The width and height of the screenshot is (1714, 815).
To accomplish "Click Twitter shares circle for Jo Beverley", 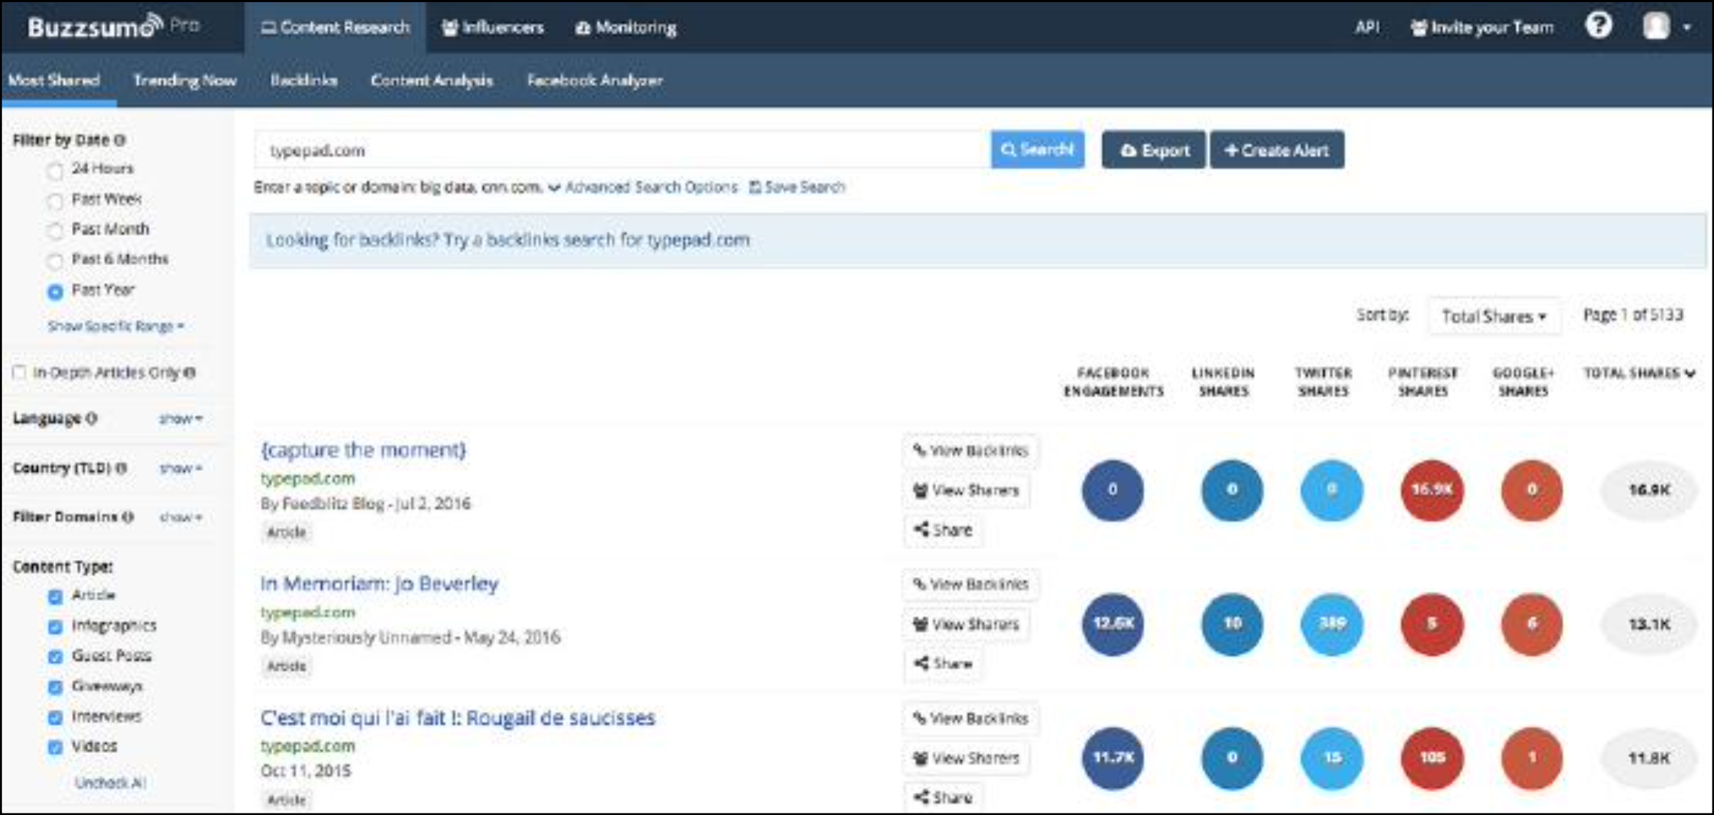I will coord(1331,624).
